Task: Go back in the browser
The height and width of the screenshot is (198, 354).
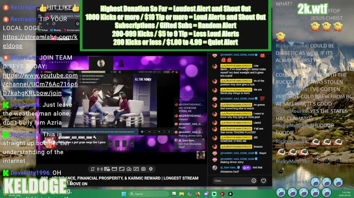Action: (x=41, y=24)
